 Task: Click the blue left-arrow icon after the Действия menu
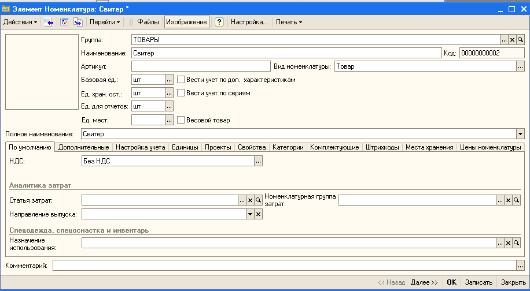point(49,23)
